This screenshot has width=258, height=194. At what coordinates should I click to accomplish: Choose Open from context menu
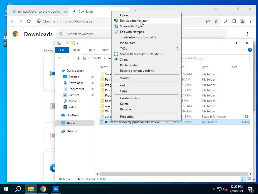click(x=146, y=15)
